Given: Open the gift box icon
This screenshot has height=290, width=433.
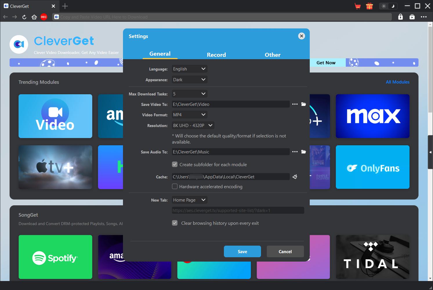Looking at the screenshot, I should point(369,6).
